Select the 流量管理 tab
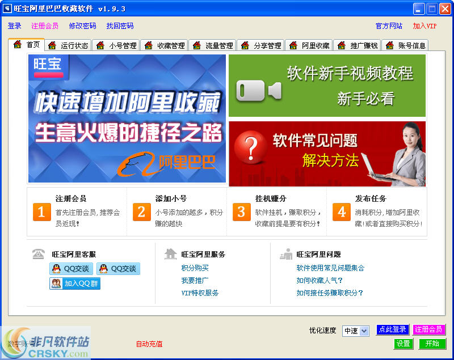Viewport: 454px width, 360px height. pyautogui.click(x=213, y=45)
